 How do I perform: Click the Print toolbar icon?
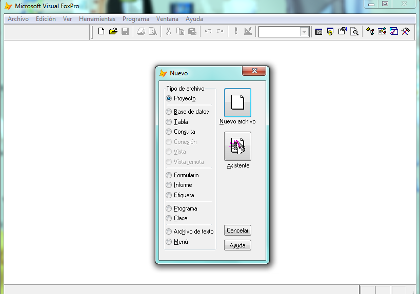tap(141, 31)
